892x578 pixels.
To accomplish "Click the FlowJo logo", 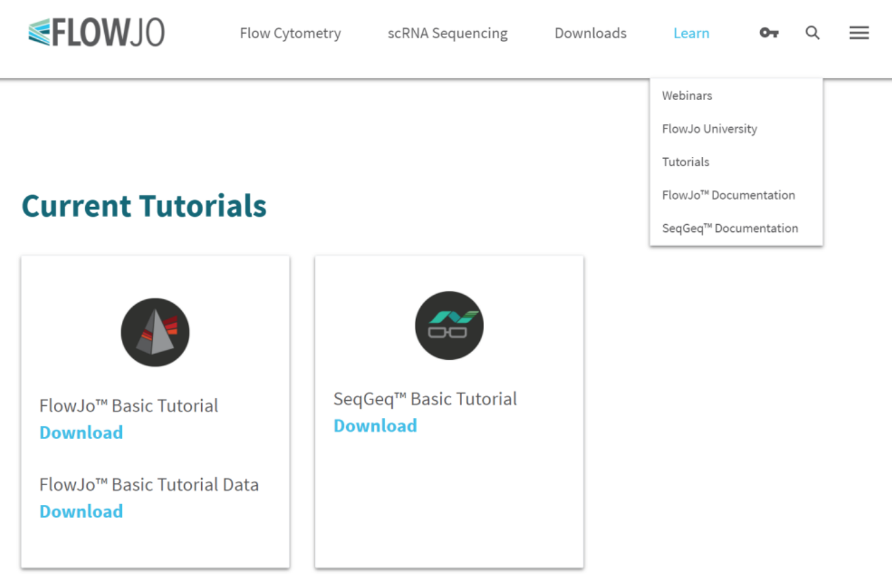I will [96, 32].
